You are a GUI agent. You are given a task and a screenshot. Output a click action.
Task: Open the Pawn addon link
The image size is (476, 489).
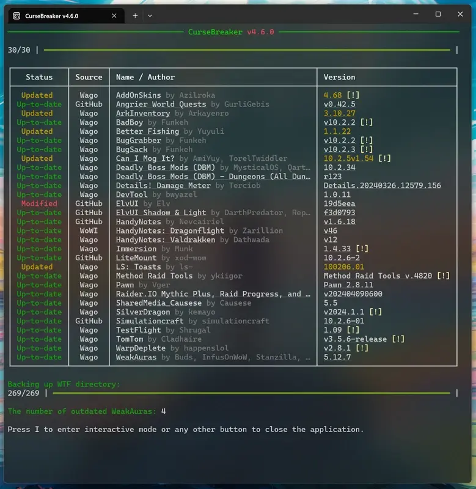[x=125, y=285]
